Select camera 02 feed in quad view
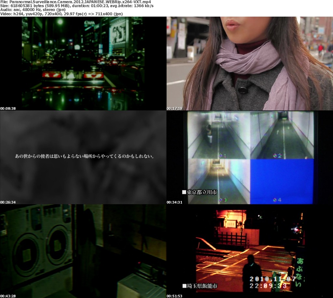Screen dimensions: 333x298 tap(282, 135)
